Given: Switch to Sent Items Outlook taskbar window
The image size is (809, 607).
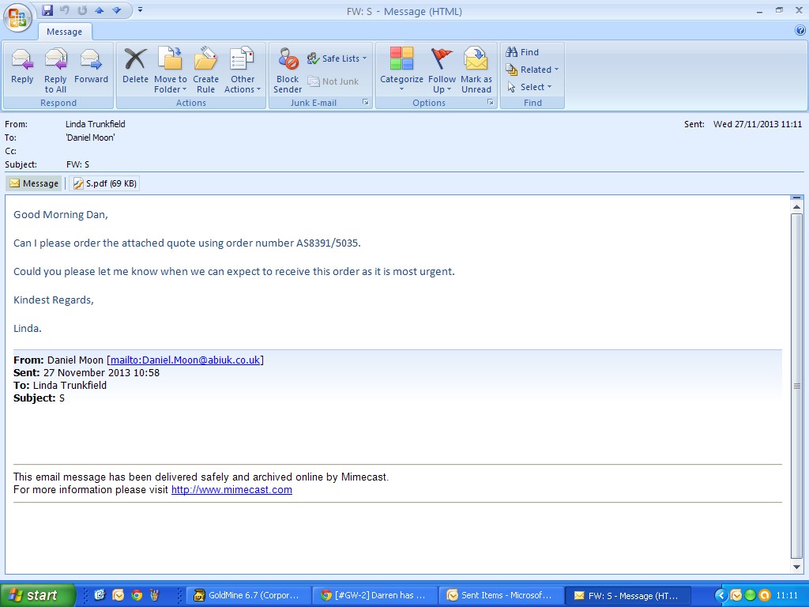Looking at the screenshot, I should pyautogui.click(x=500, y=595).
